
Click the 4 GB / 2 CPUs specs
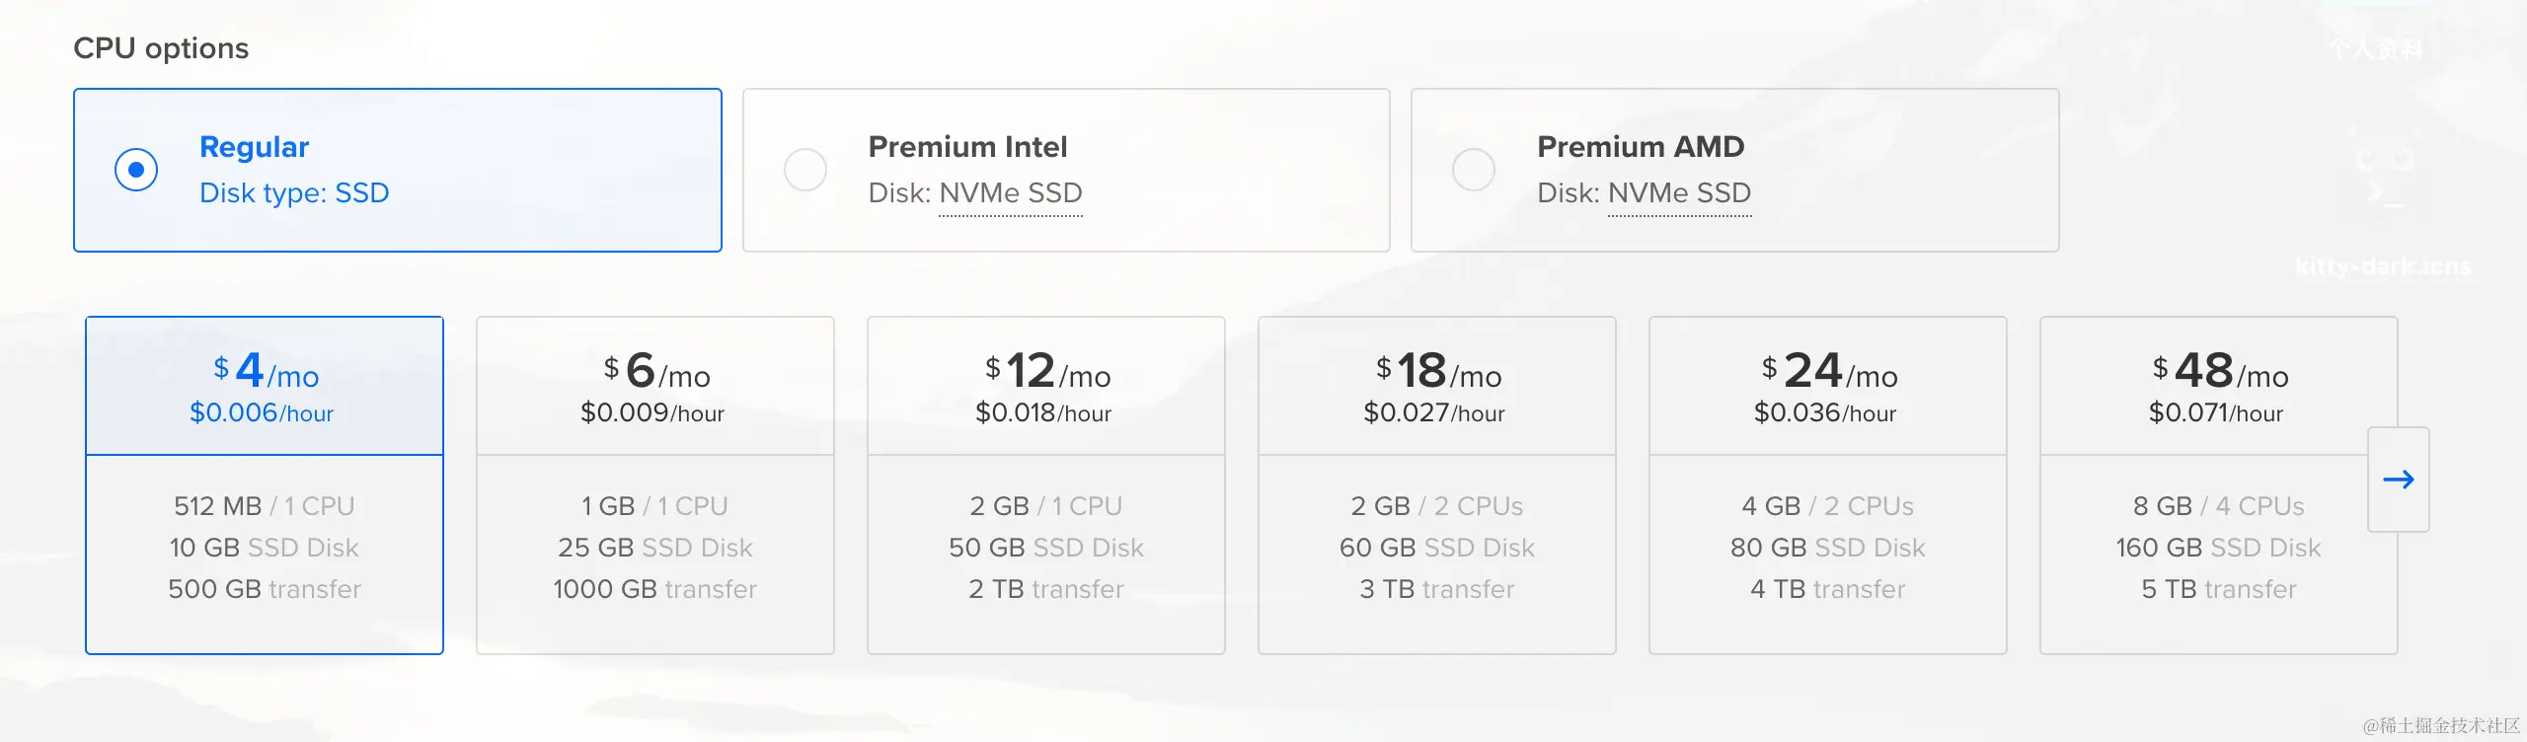[1828, 506]
